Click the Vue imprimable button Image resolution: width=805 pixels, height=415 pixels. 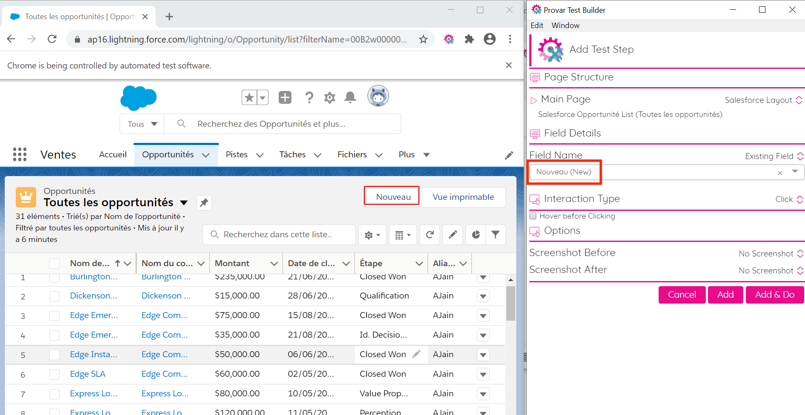[463, 197]
